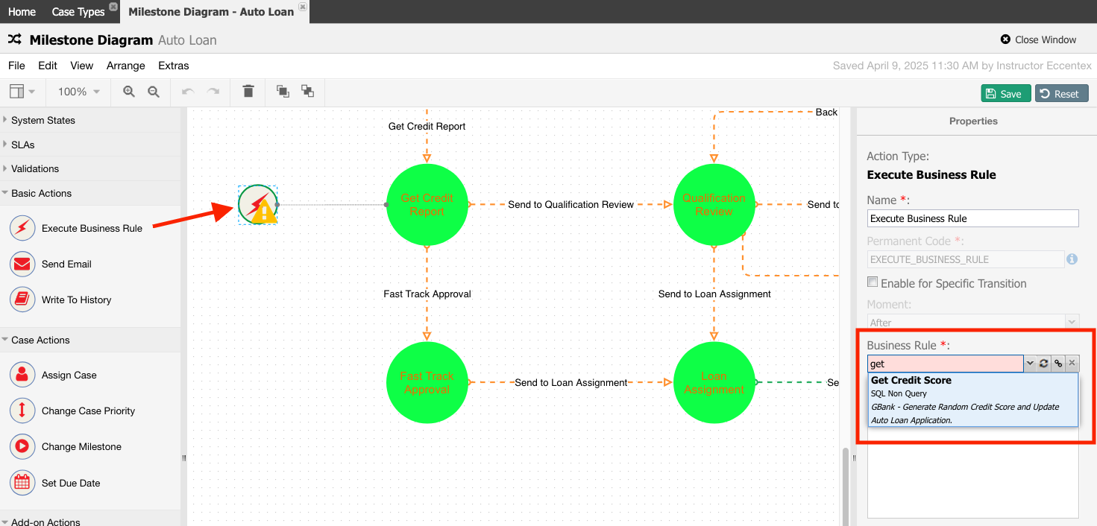Open the Extras menu

(174, 66)
